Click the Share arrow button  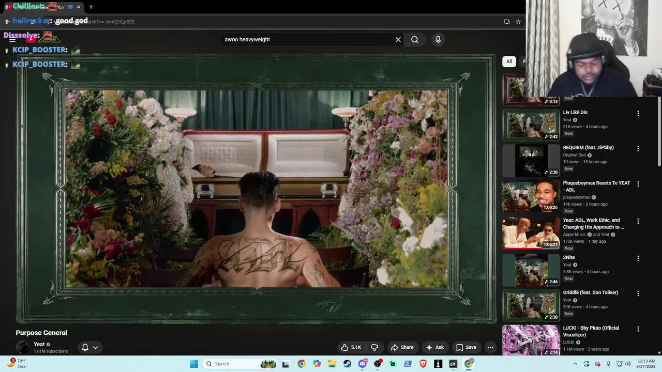(402, 347)
